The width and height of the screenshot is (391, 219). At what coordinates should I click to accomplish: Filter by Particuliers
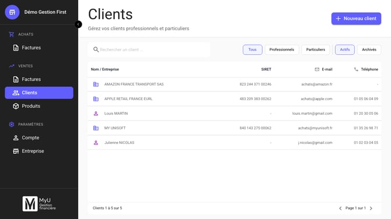(316, 50)
